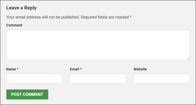Screen dimensions: 196x105
Task: Click the asterisk beside the Name label
Action: (x=18, y=69)
